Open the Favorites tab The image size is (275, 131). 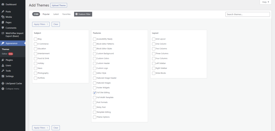pos(66,14)
